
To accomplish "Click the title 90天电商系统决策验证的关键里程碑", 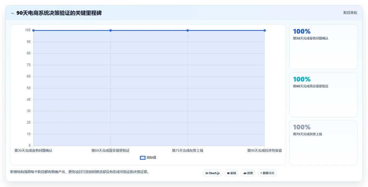I will pos(59,13).
